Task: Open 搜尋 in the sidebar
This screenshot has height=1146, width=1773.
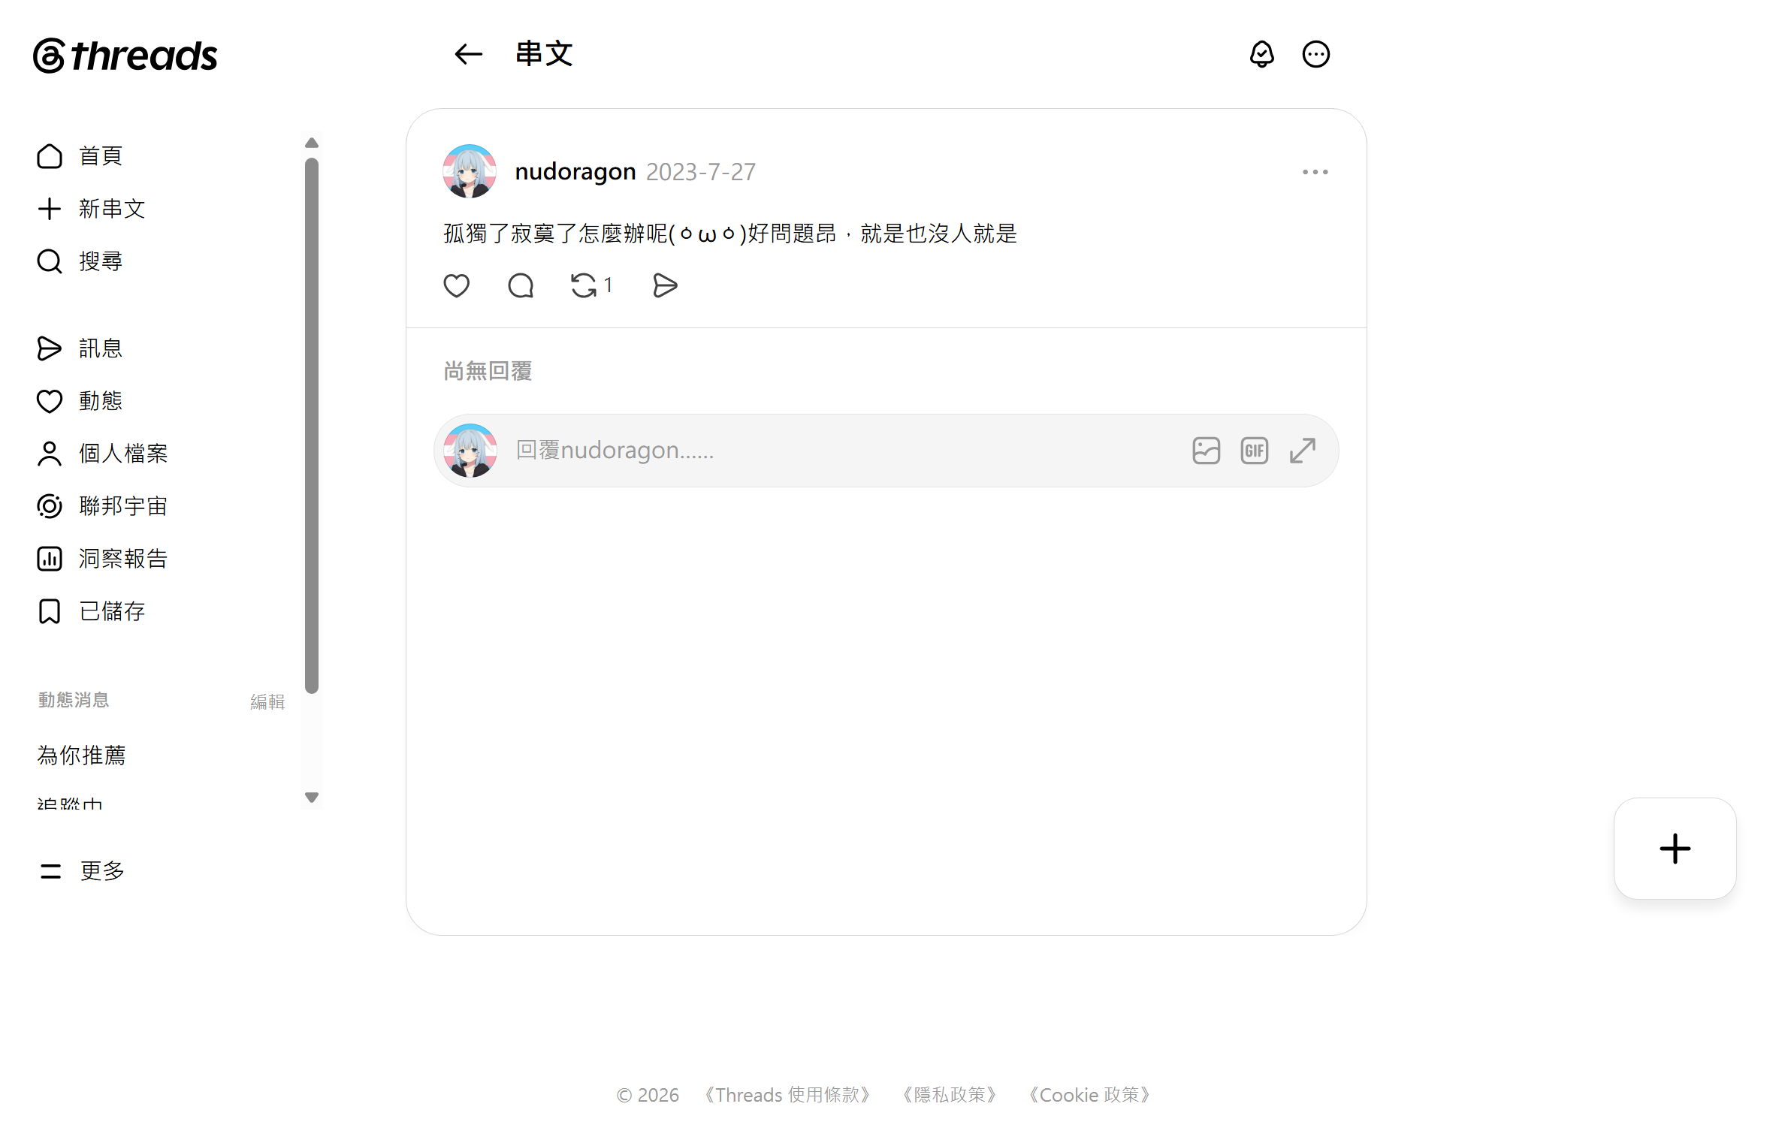Action: (x=80, y=261)
